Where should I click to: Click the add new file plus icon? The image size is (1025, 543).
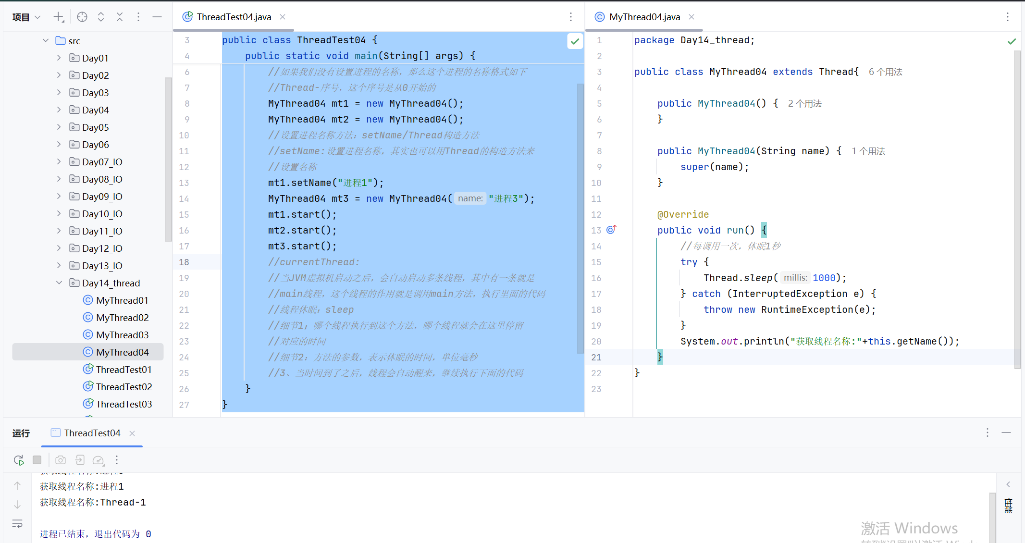(58, 17)
